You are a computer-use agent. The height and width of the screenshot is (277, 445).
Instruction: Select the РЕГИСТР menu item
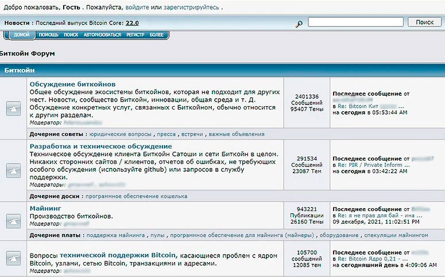pos(135,34)
